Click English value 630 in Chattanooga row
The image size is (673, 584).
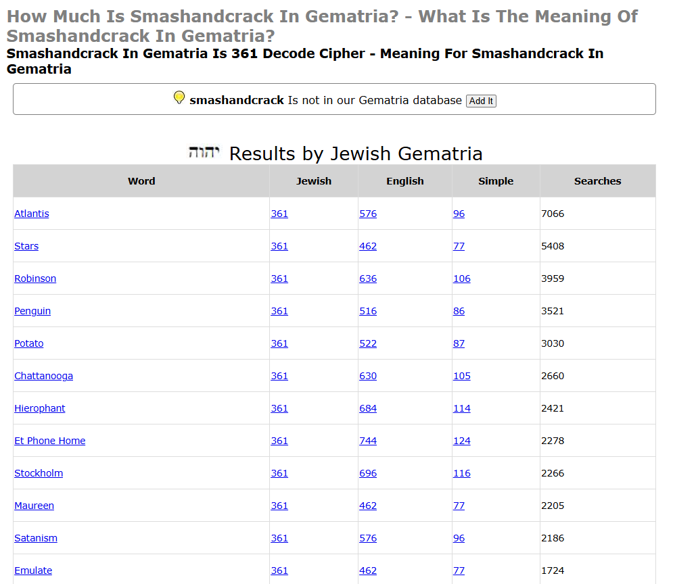pos(368,376)
